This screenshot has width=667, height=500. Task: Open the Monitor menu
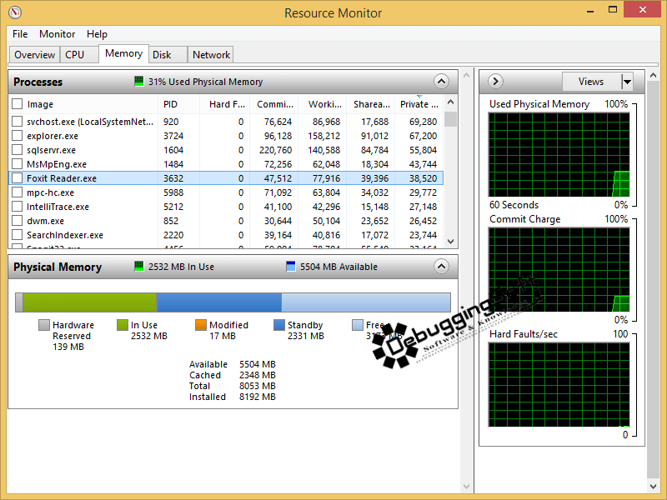point(57,34)
